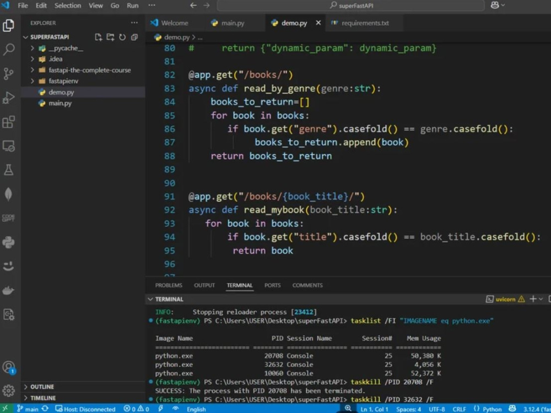This screenshot has width=551, height=413.
Task: Select demo.py in the Explorer tree
Action: [83, 92]
